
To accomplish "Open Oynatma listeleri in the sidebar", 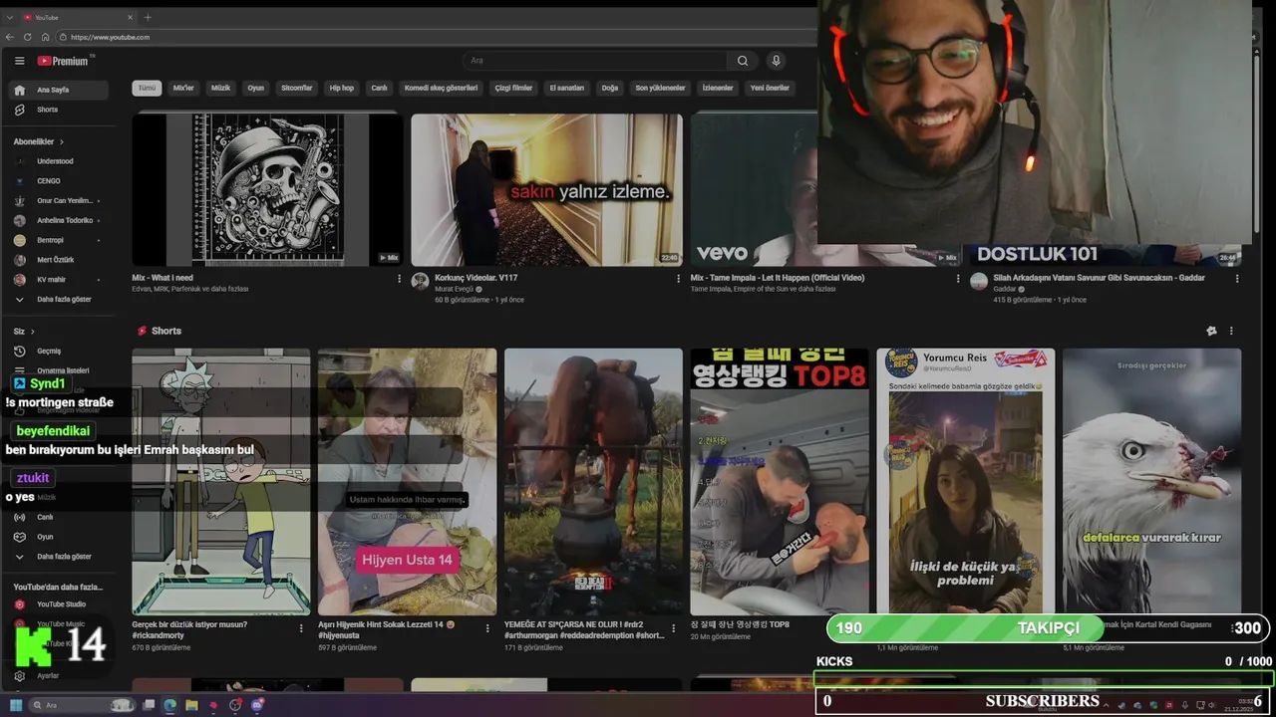I will (x=59, y=370).
